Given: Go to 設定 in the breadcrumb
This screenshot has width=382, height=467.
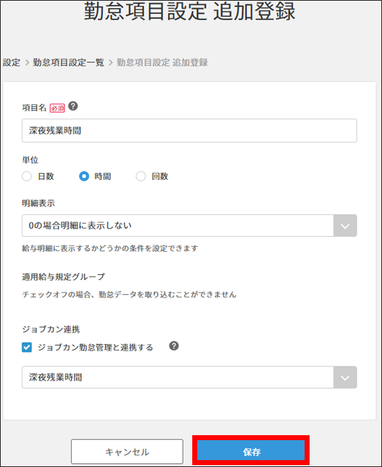Looking at the screenshot, I should click(11, 62).
